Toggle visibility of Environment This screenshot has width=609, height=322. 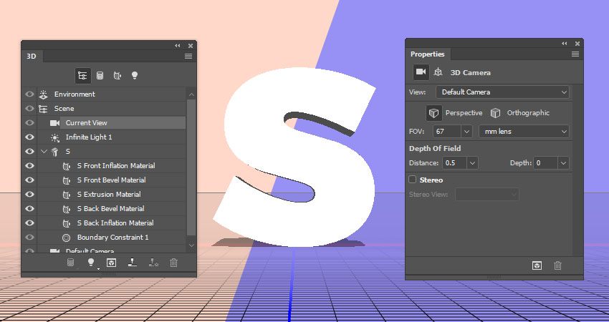click(29, 94)
